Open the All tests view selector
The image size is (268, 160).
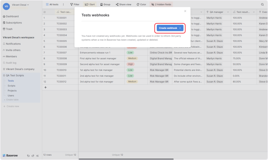(x=52, y=4)
